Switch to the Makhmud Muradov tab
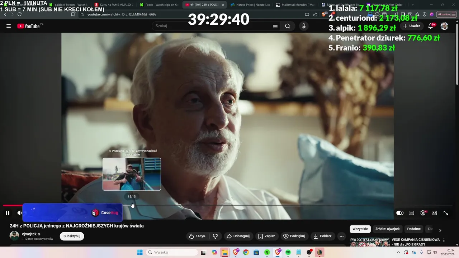 tap(295, 5)
